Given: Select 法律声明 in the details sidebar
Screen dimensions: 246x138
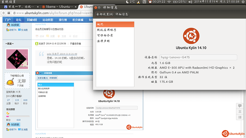Looking at the screenshot, I should [115, 41].
